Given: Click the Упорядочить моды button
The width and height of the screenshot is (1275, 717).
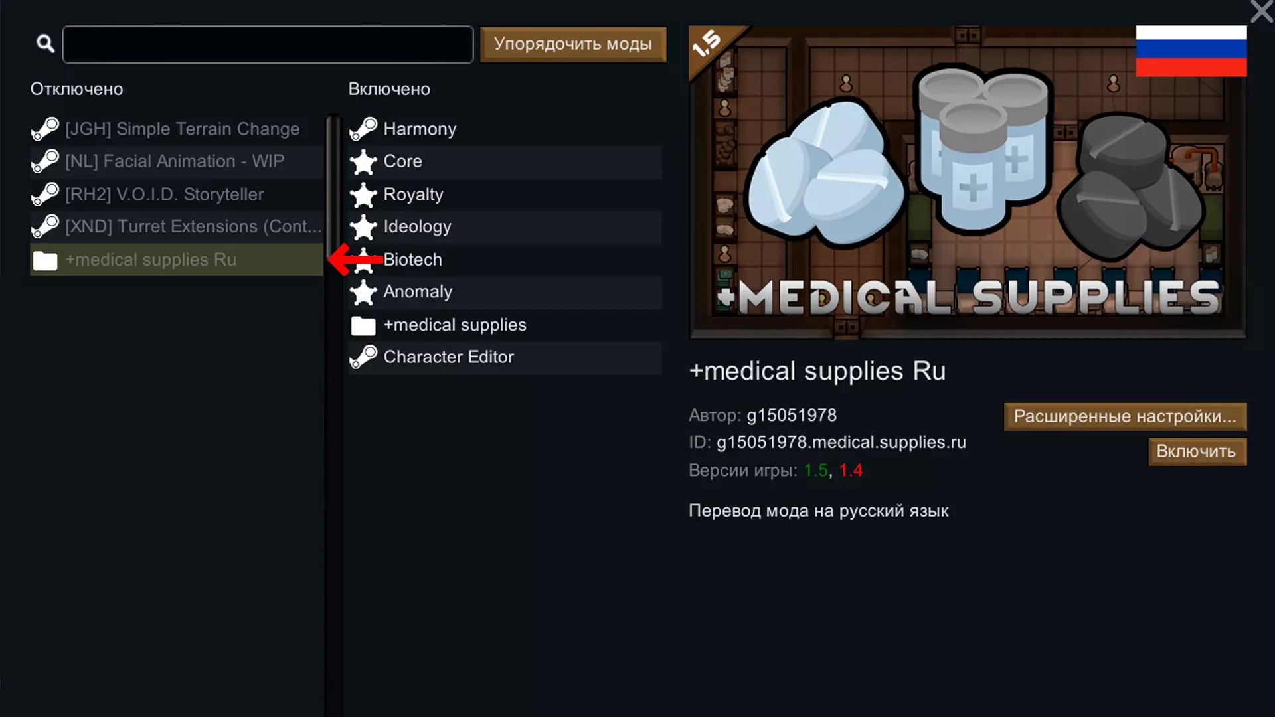Looking at the screenshot, I should click(x=573, y=44).
